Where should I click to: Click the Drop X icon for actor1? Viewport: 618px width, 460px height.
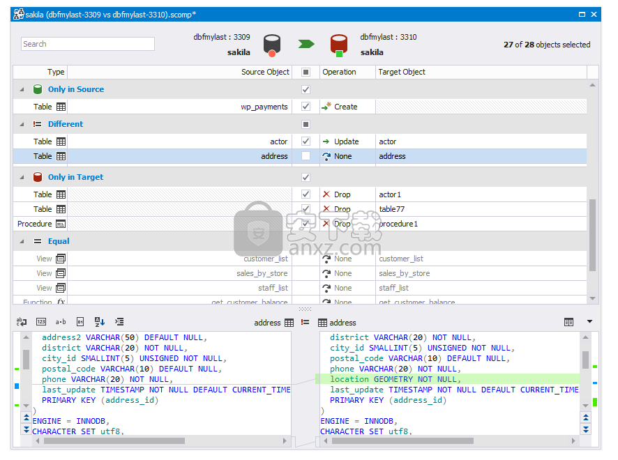(x=326, y=194)
